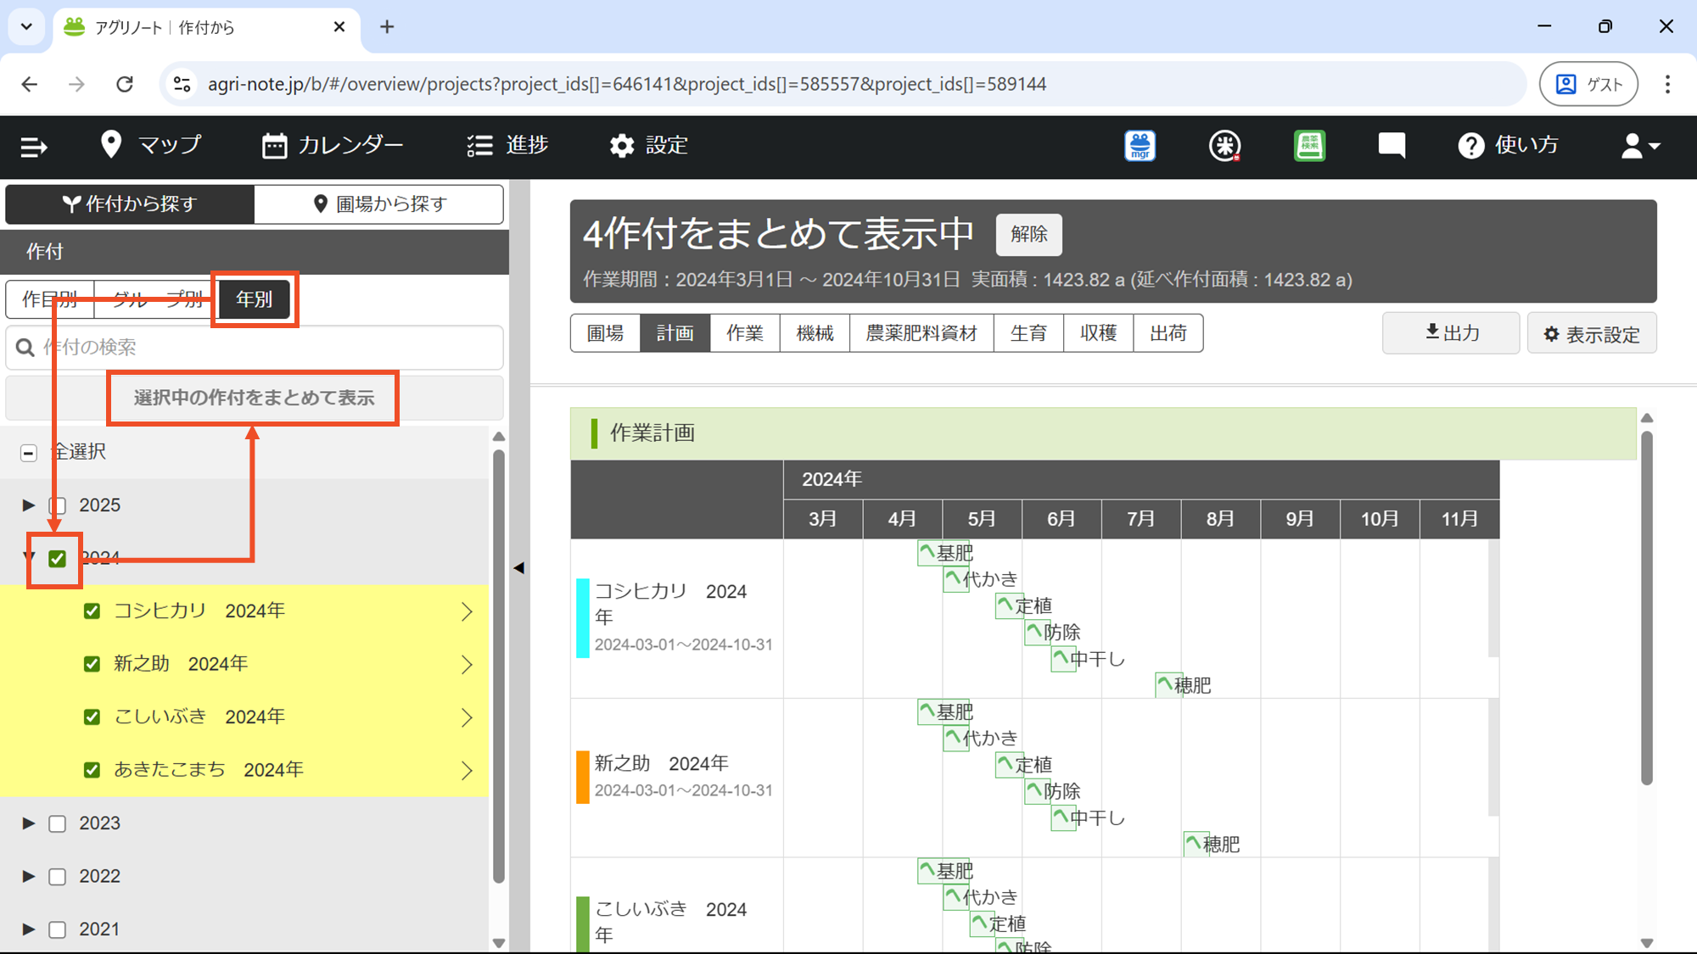Expand the 2023 year group

[29, 823]
